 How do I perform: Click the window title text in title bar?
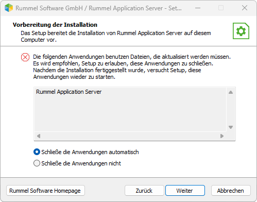[98, 8]
